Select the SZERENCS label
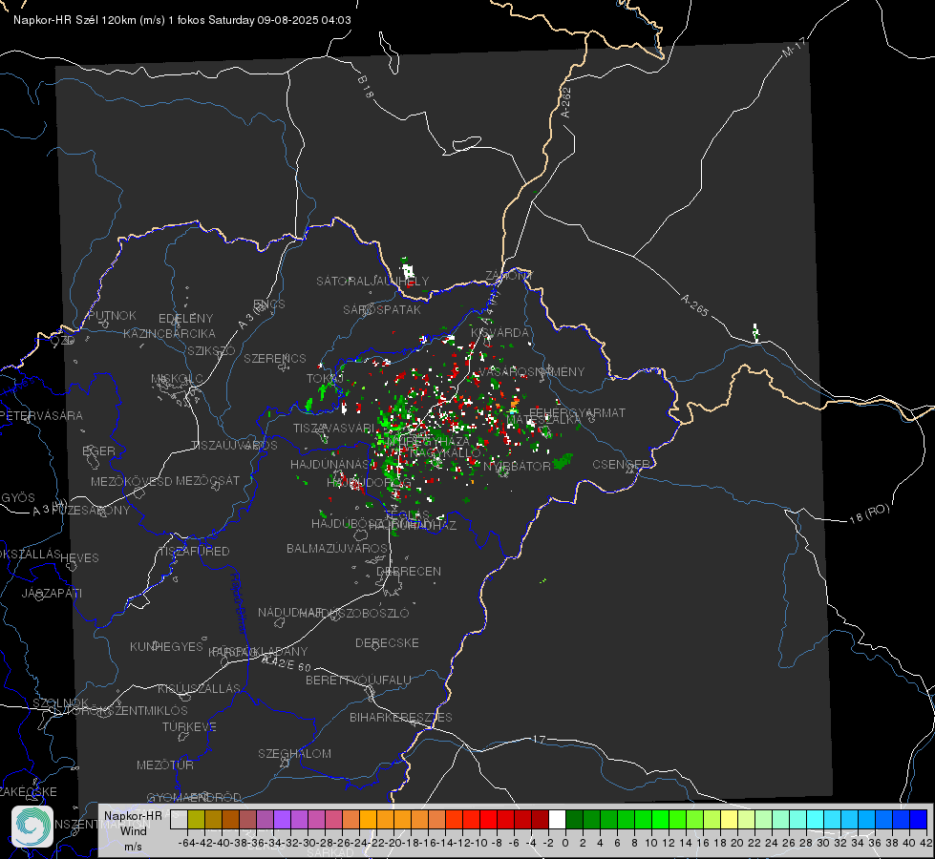 [x=275, y=358]
